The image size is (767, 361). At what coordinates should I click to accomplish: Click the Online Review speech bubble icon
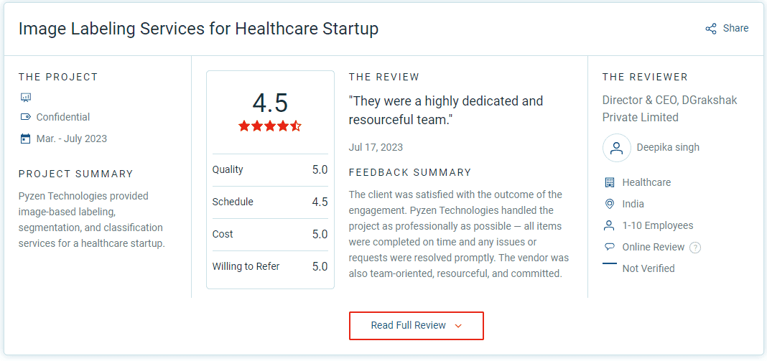609,247
